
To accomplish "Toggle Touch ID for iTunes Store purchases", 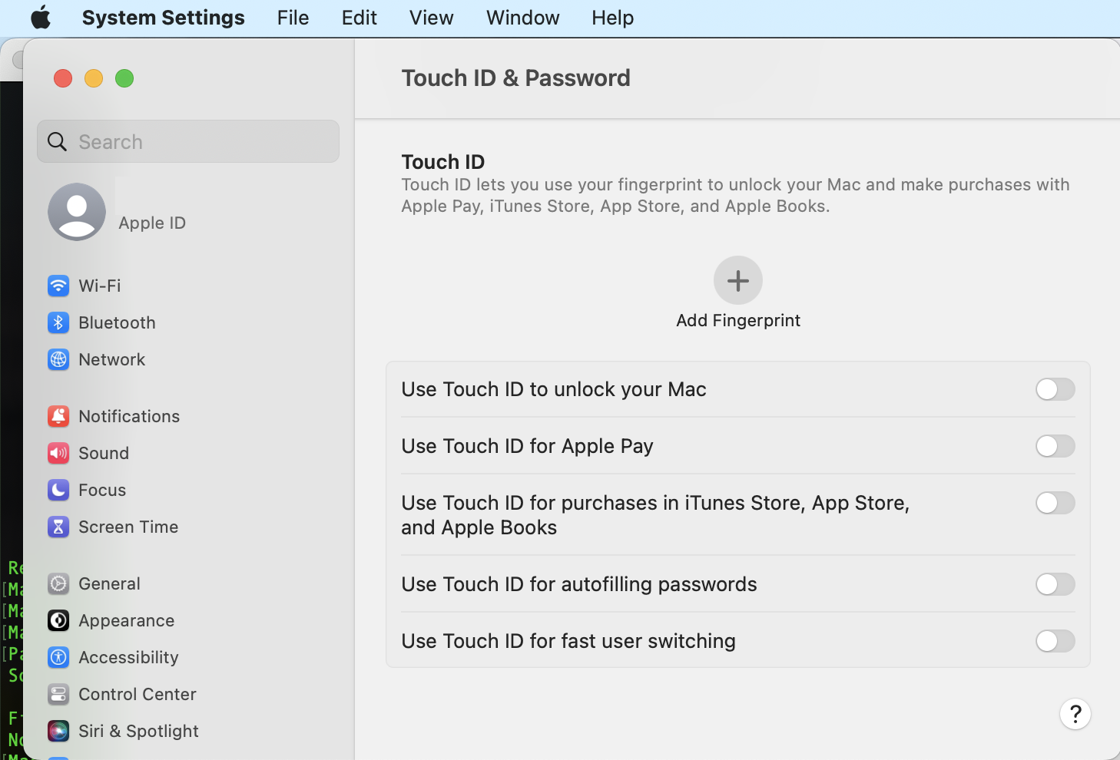I will click(1055, 503).
